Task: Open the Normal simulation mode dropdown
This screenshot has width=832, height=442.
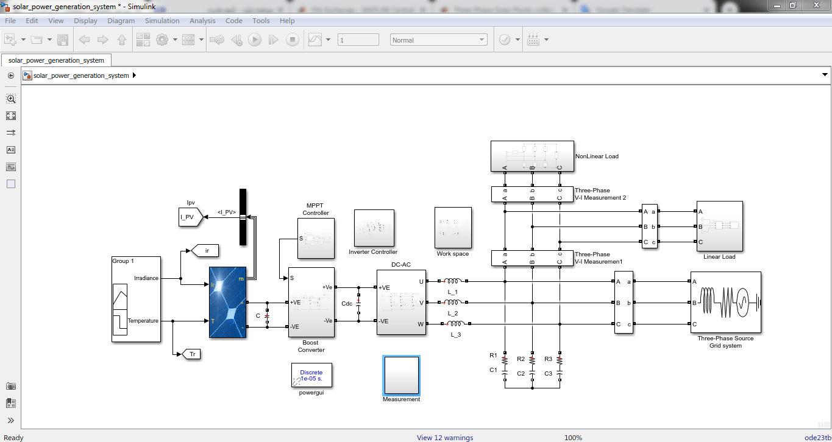Action: tap(439, 40)
